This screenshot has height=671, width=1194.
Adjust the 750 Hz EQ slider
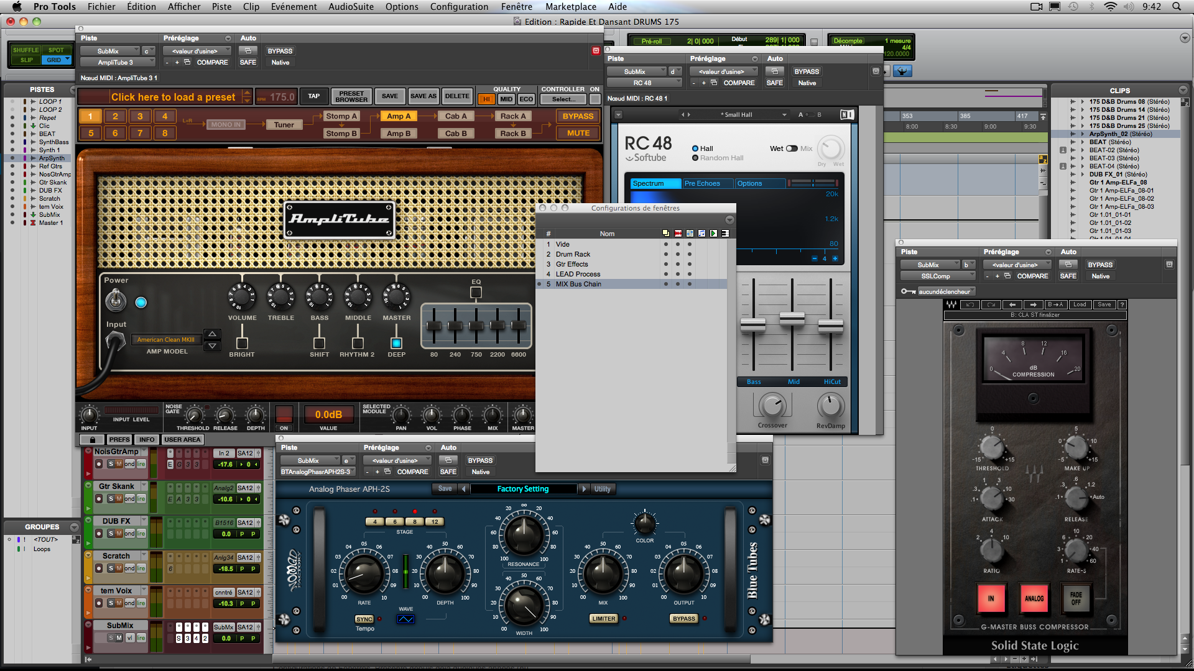coord(476,326)
